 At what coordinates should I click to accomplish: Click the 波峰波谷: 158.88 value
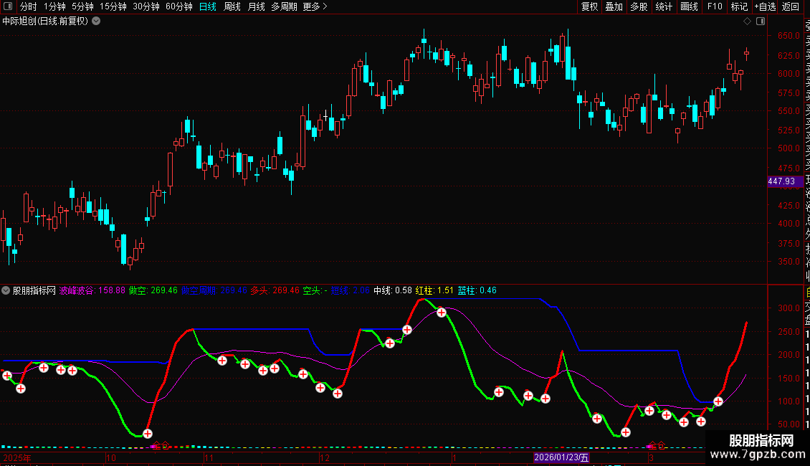[x=92, y=290]
